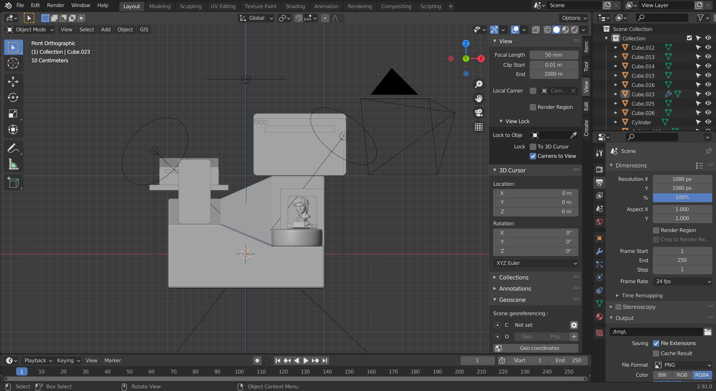Viewport: 716px width, 391px height.
Task: Open XYZ Euler rotation mode dropdown
Action: tap(535, 263)
